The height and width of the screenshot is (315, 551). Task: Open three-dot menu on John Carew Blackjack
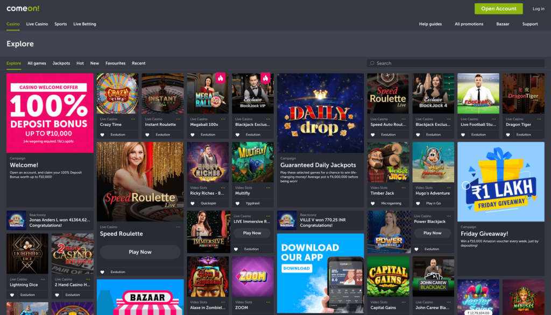[x=449, y=302]
